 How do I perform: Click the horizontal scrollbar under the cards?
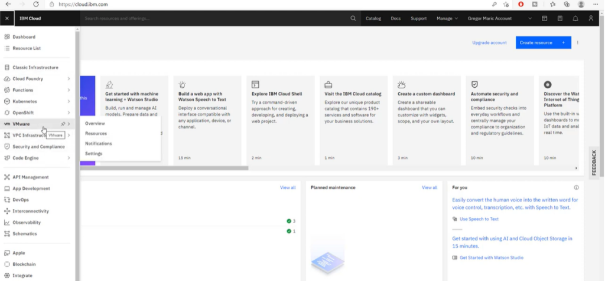(x=164, y=168)
